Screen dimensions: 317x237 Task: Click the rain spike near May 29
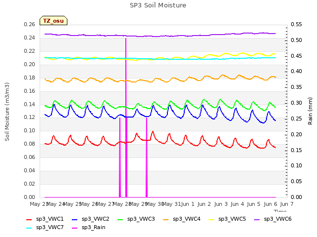point(147,158)
